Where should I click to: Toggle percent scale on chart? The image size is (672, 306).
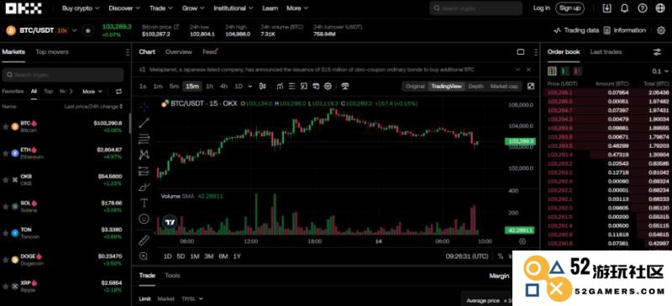500,256
